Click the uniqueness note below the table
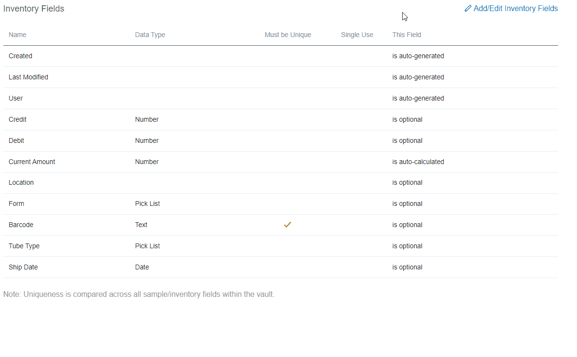This screenshot has height=357, width=577. pos(139,294)
